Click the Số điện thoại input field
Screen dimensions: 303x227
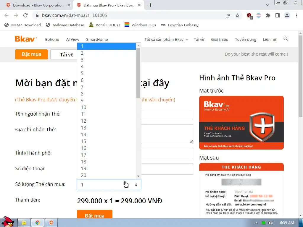(x=167, y=169)
